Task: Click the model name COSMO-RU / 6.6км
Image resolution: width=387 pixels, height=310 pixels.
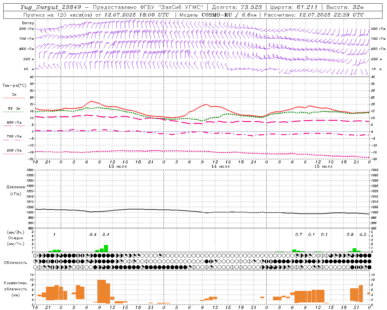Action: [x=229, y=15]
